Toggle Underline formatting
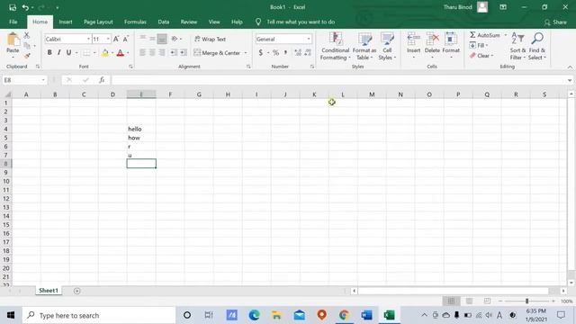 coord(68,52)
